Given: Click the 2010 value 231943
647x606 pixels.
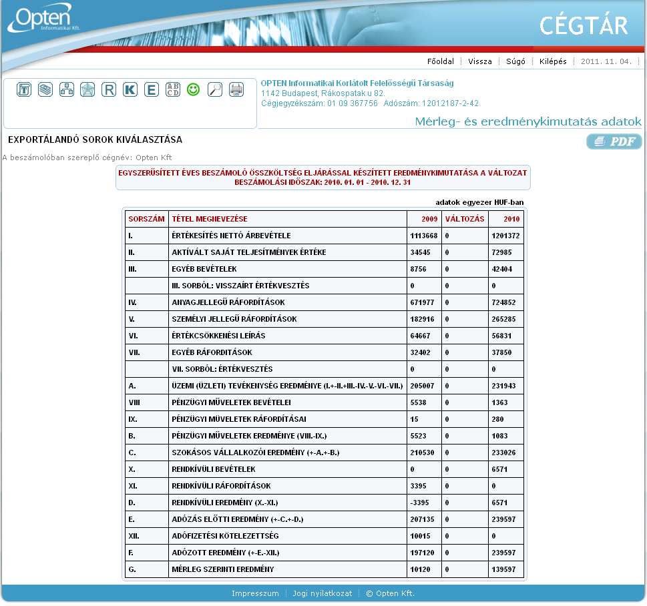Looking at the screenshot, I should pyautogui.click(x=503, y=386).
